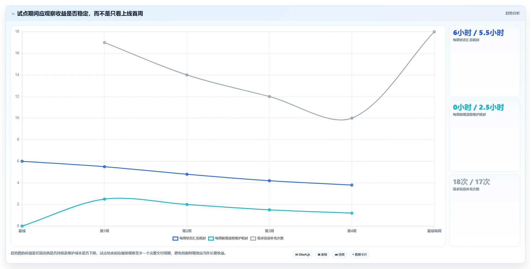Click the card caption 需求信息补充次数

click(x=466, y=189)
